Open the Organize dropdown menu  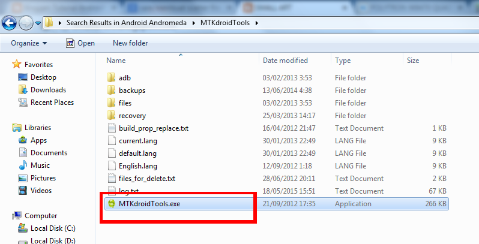click(29, 43)
